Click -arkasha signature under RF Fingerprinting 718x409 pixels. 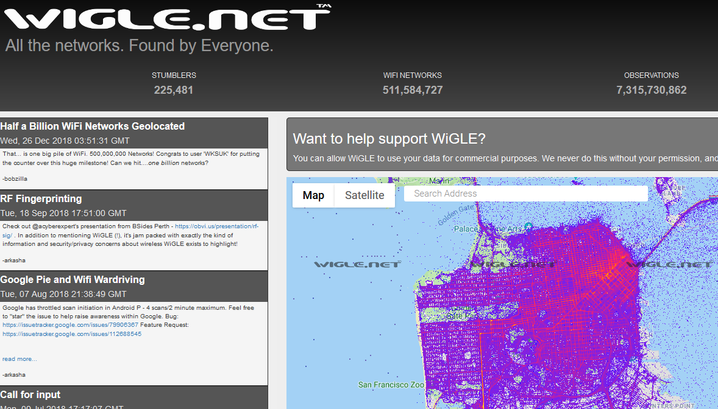click(x=14, y=260)
